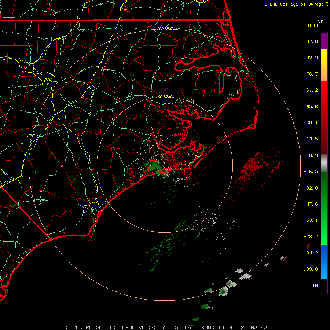
Task: Click the -78.7 velocity scale label
Action: tap(311, 237)
